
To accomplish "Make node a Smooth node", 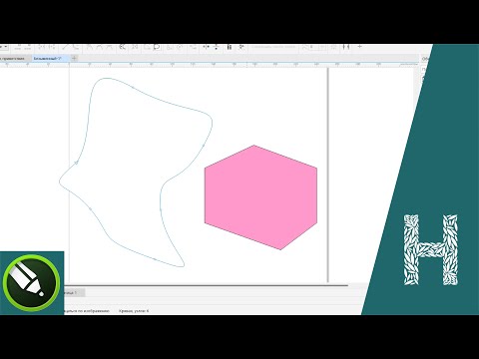I will coord(99,47).
